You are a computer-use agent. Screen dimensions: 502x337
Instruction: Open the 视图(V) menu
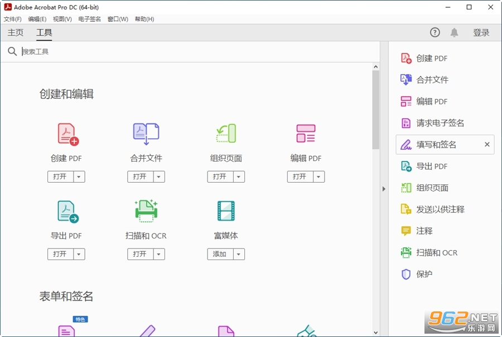click(x=62, y=19)
